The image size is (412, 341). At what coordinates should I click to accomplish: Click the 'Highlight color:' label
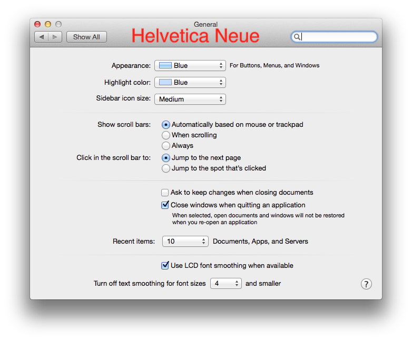127,83
